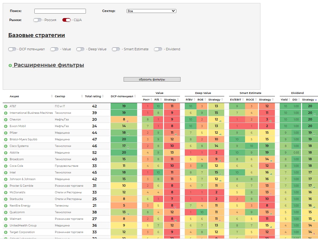The width and height of the screenshot is (318, 240).
Task: Sort by Total rating column
Action: point(94,96)
